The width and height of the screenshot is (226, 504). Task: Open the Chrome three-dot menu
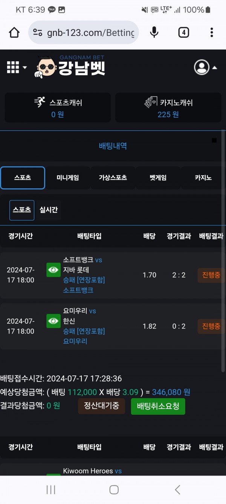point(212,33)
